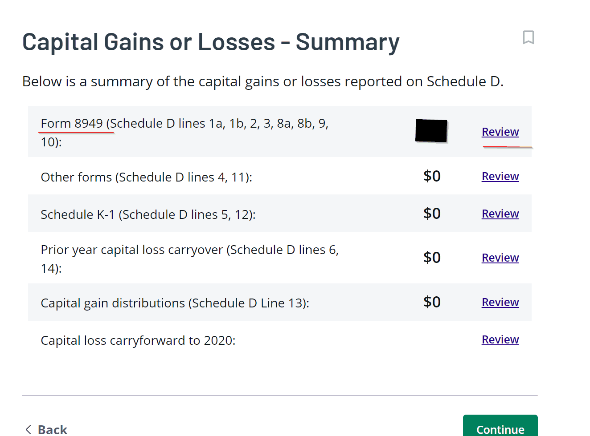Click the capital gain distributions $0 amount
590x436 pixels.
(432, 302)
